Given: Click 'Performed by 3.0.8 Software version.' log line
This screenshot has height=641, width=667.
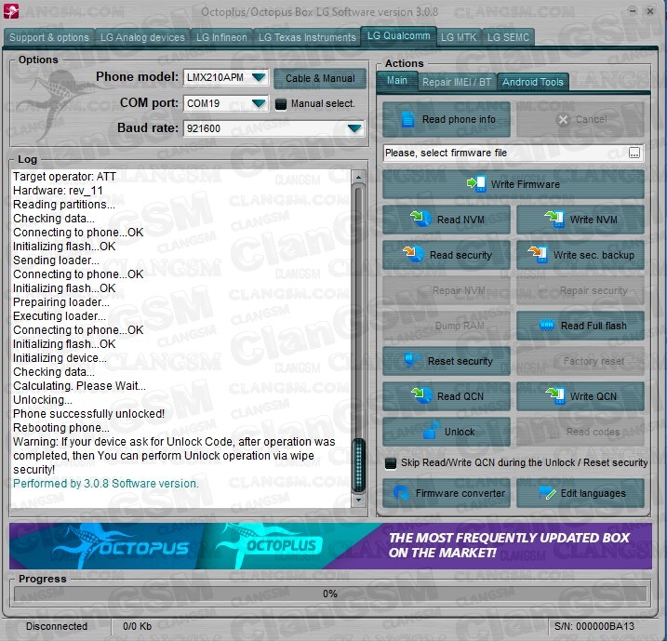Looking at the screenshot, I should [105, 484].
